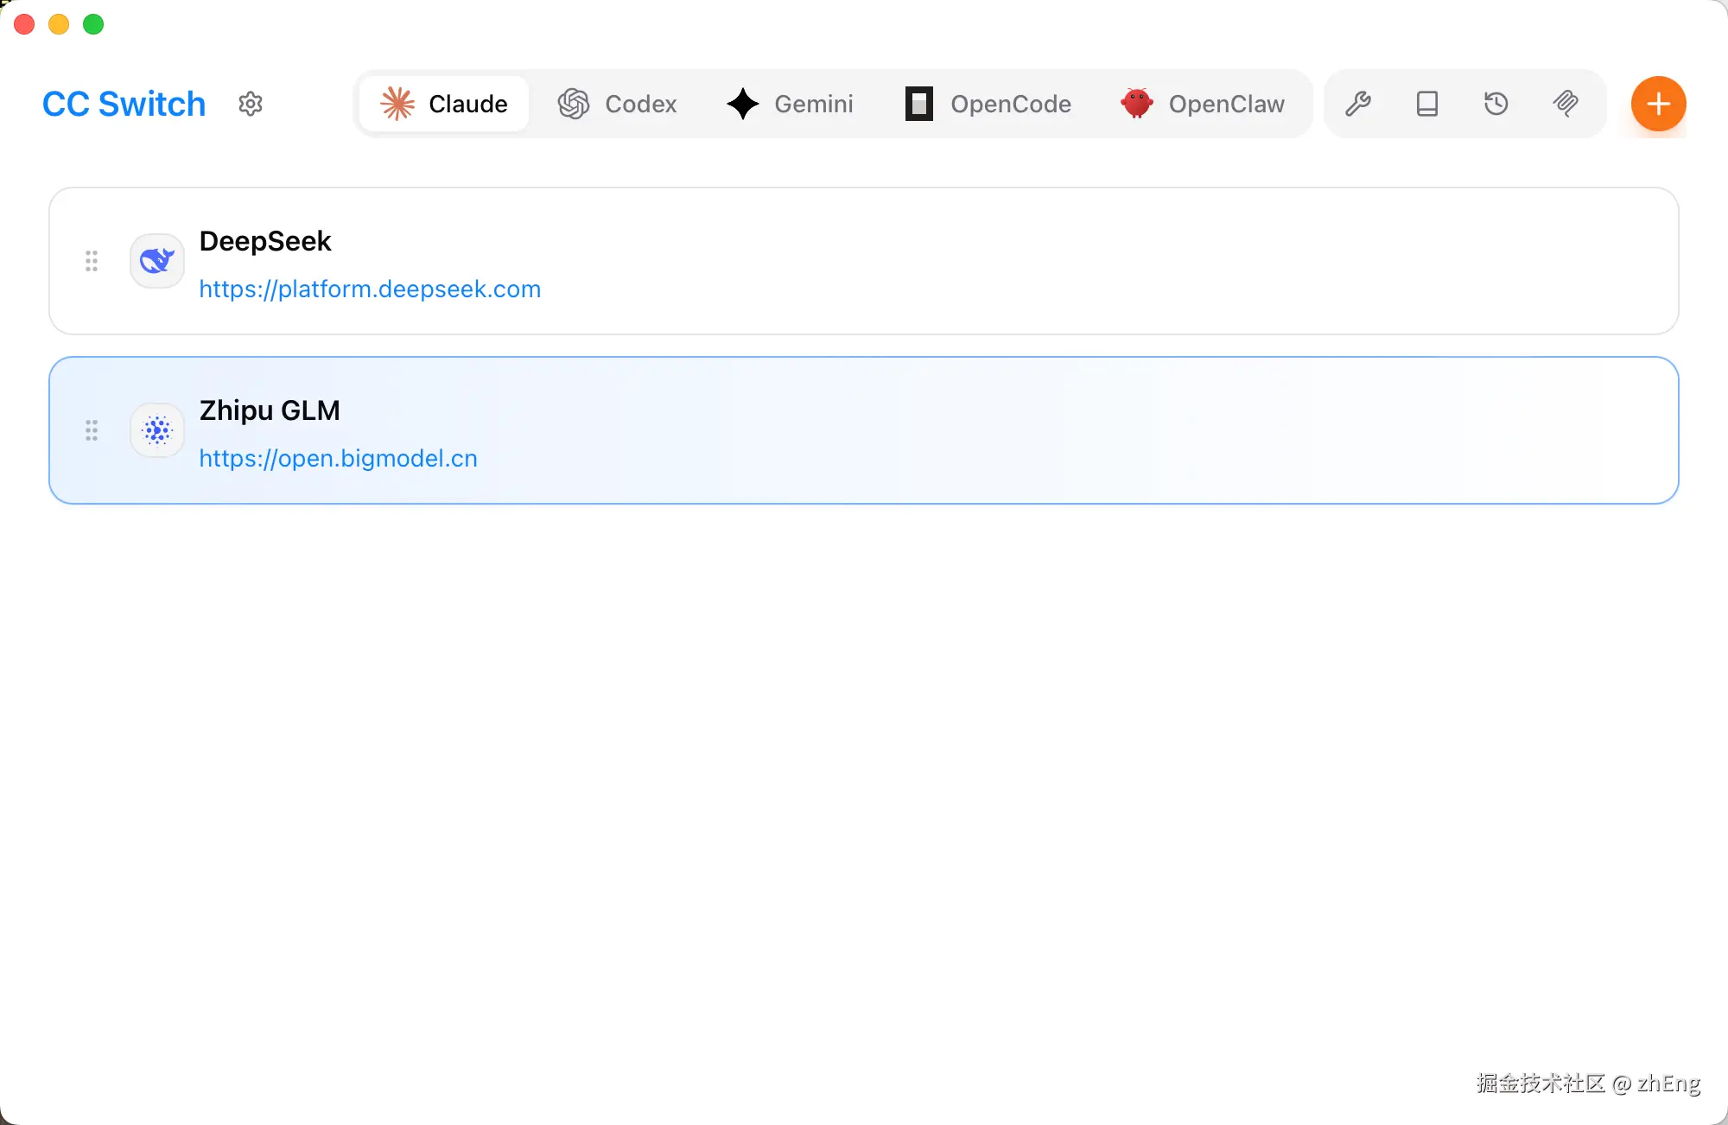Select the Gemini tab
The image size is (1728, 1125).
pos(790,104)
